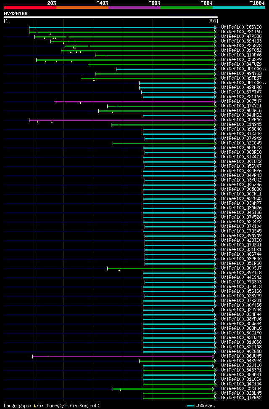The image size is (269, 409).
Task: Select the UniRef100_A8JAL6 label
Action: click(x=241, y=111)
